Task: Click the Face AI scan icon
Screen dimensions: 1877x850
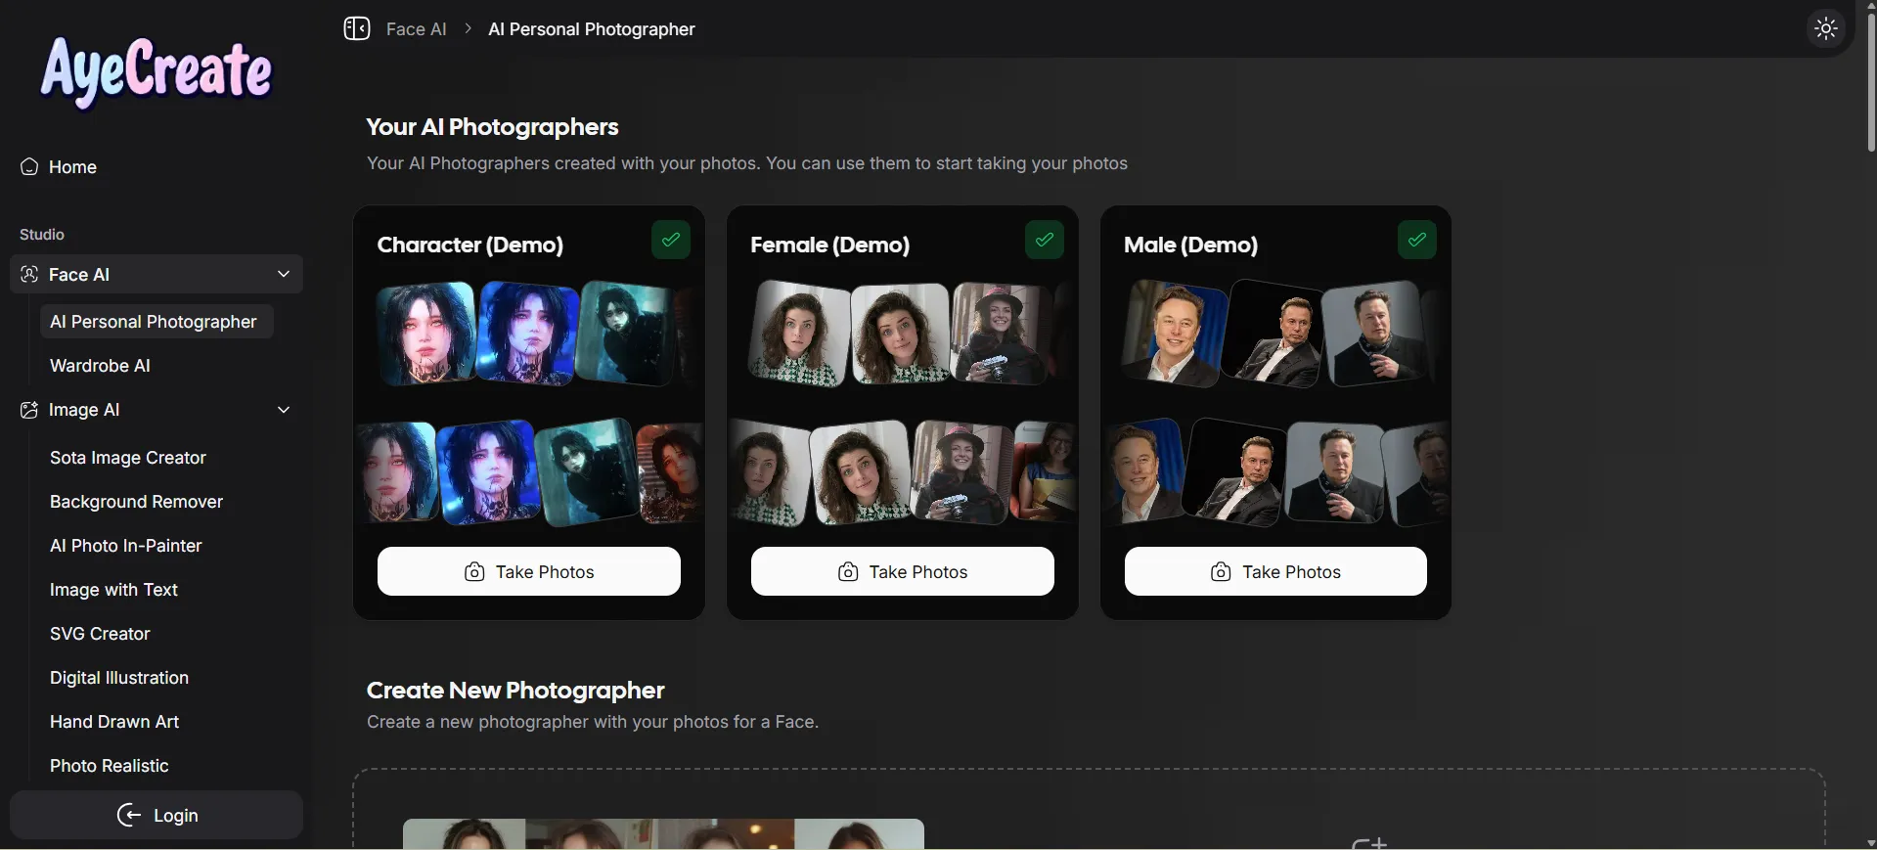Action: [x=29, y=274]
